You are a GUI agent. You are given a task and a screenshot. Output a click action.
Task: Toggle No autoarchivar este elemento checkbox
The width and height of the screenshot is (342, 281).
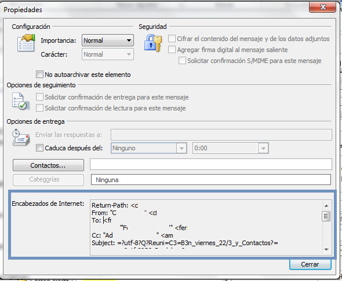39,75
